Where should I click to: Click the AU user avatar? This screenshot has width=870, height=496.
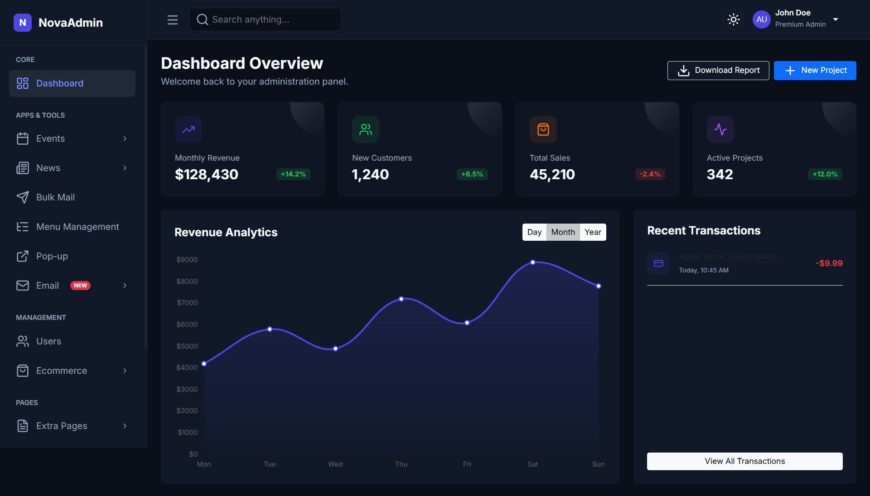761,19
